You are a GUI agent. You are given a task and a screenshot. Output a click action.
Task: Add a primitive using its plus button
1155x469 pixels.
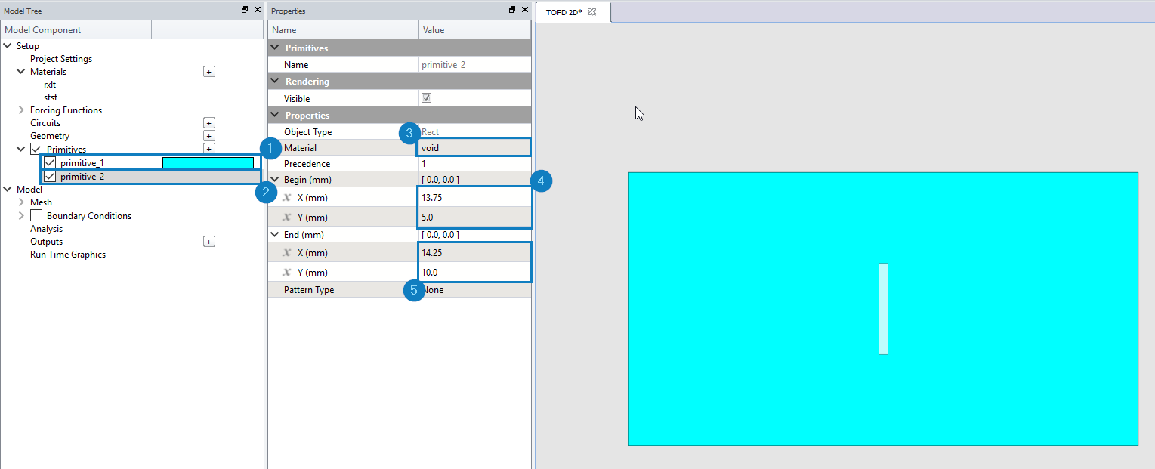[209, 149]
